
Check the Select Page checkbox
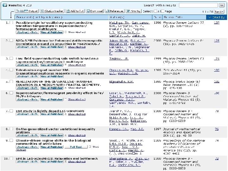(x=162, y=11)
